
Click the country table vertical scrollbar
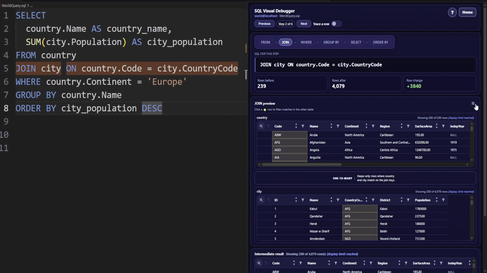pos(472,129)
